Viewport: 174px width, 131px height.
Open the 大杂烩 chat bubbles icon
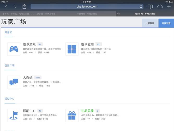[14, 82]
